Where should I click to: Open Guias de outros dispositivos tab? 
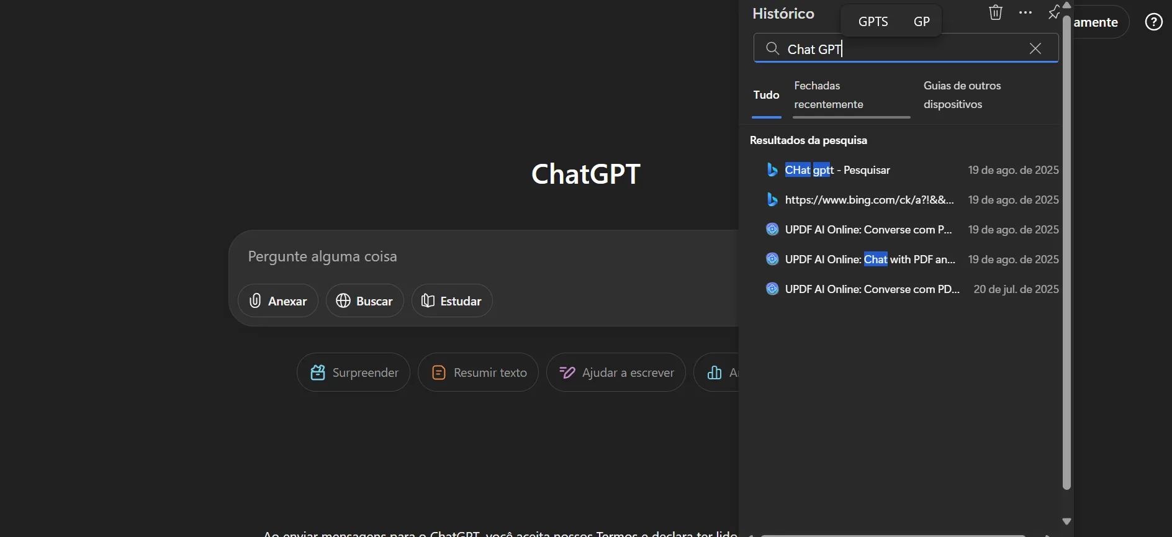click(962, 95)
